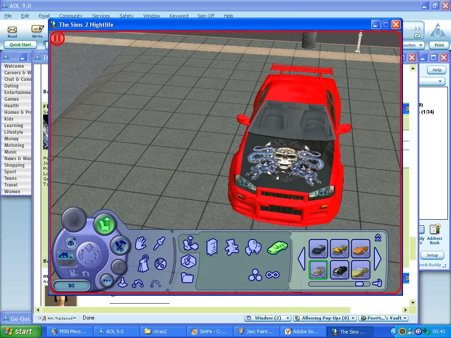Select the Buy Mode armchair icon

pos(105,225)
